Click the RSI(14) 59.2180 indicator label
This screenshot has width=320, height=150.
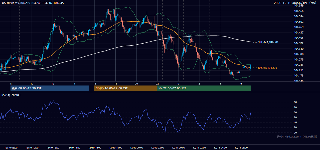[11, 95]
